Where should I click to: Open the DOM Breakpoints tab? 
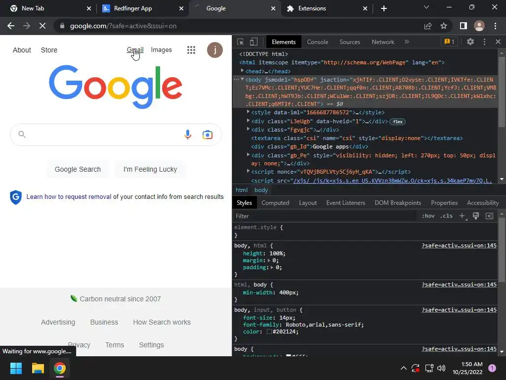(398, 203)
